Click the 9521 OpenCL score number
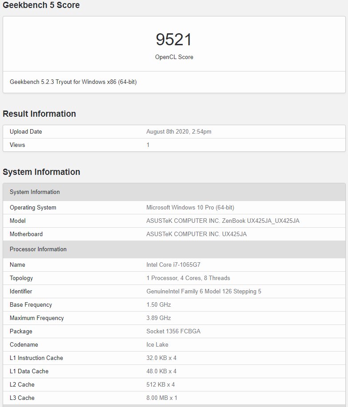348x407 pixels. point(174,40)
